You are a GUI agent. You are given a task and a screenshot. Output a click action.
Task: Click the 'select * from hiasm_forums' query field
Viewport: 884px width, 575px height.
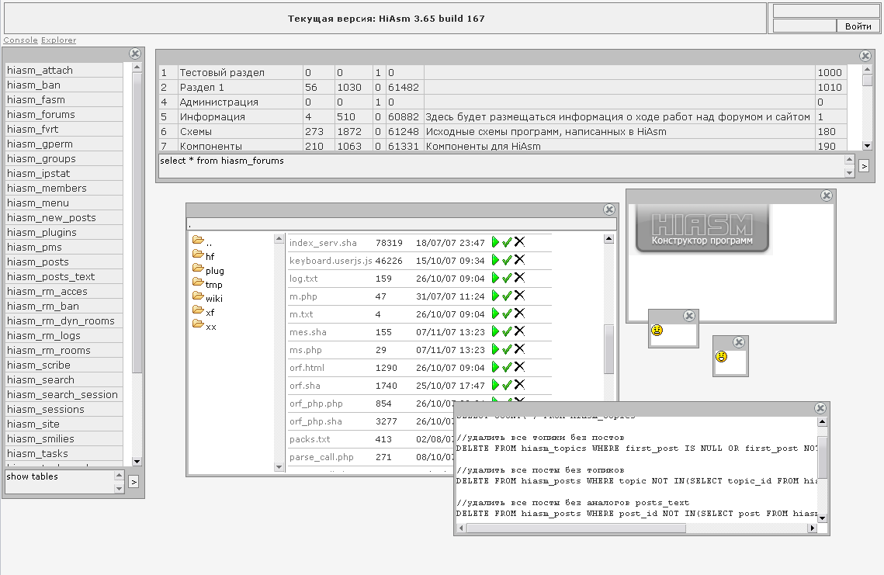[497, 166]
